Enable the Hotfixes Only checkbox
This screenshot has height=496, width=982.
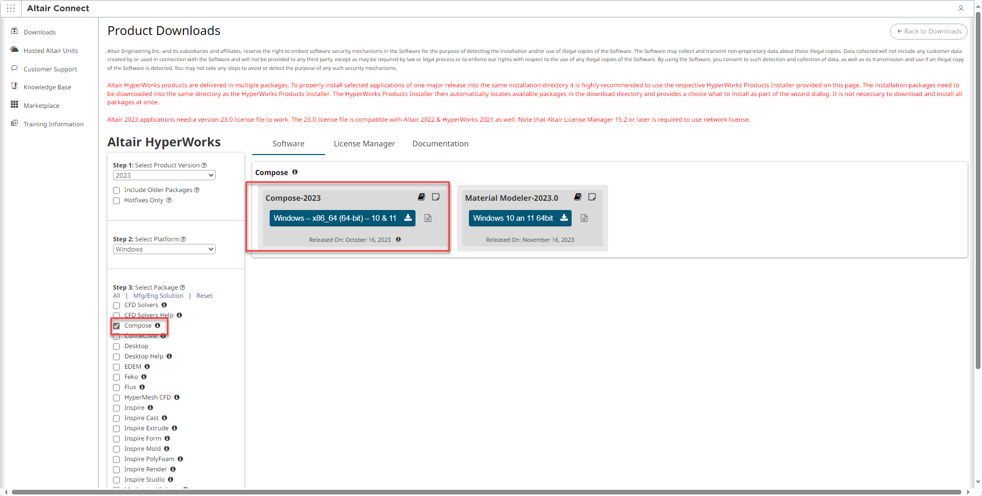pyautogui.click(x=116, y=200)
